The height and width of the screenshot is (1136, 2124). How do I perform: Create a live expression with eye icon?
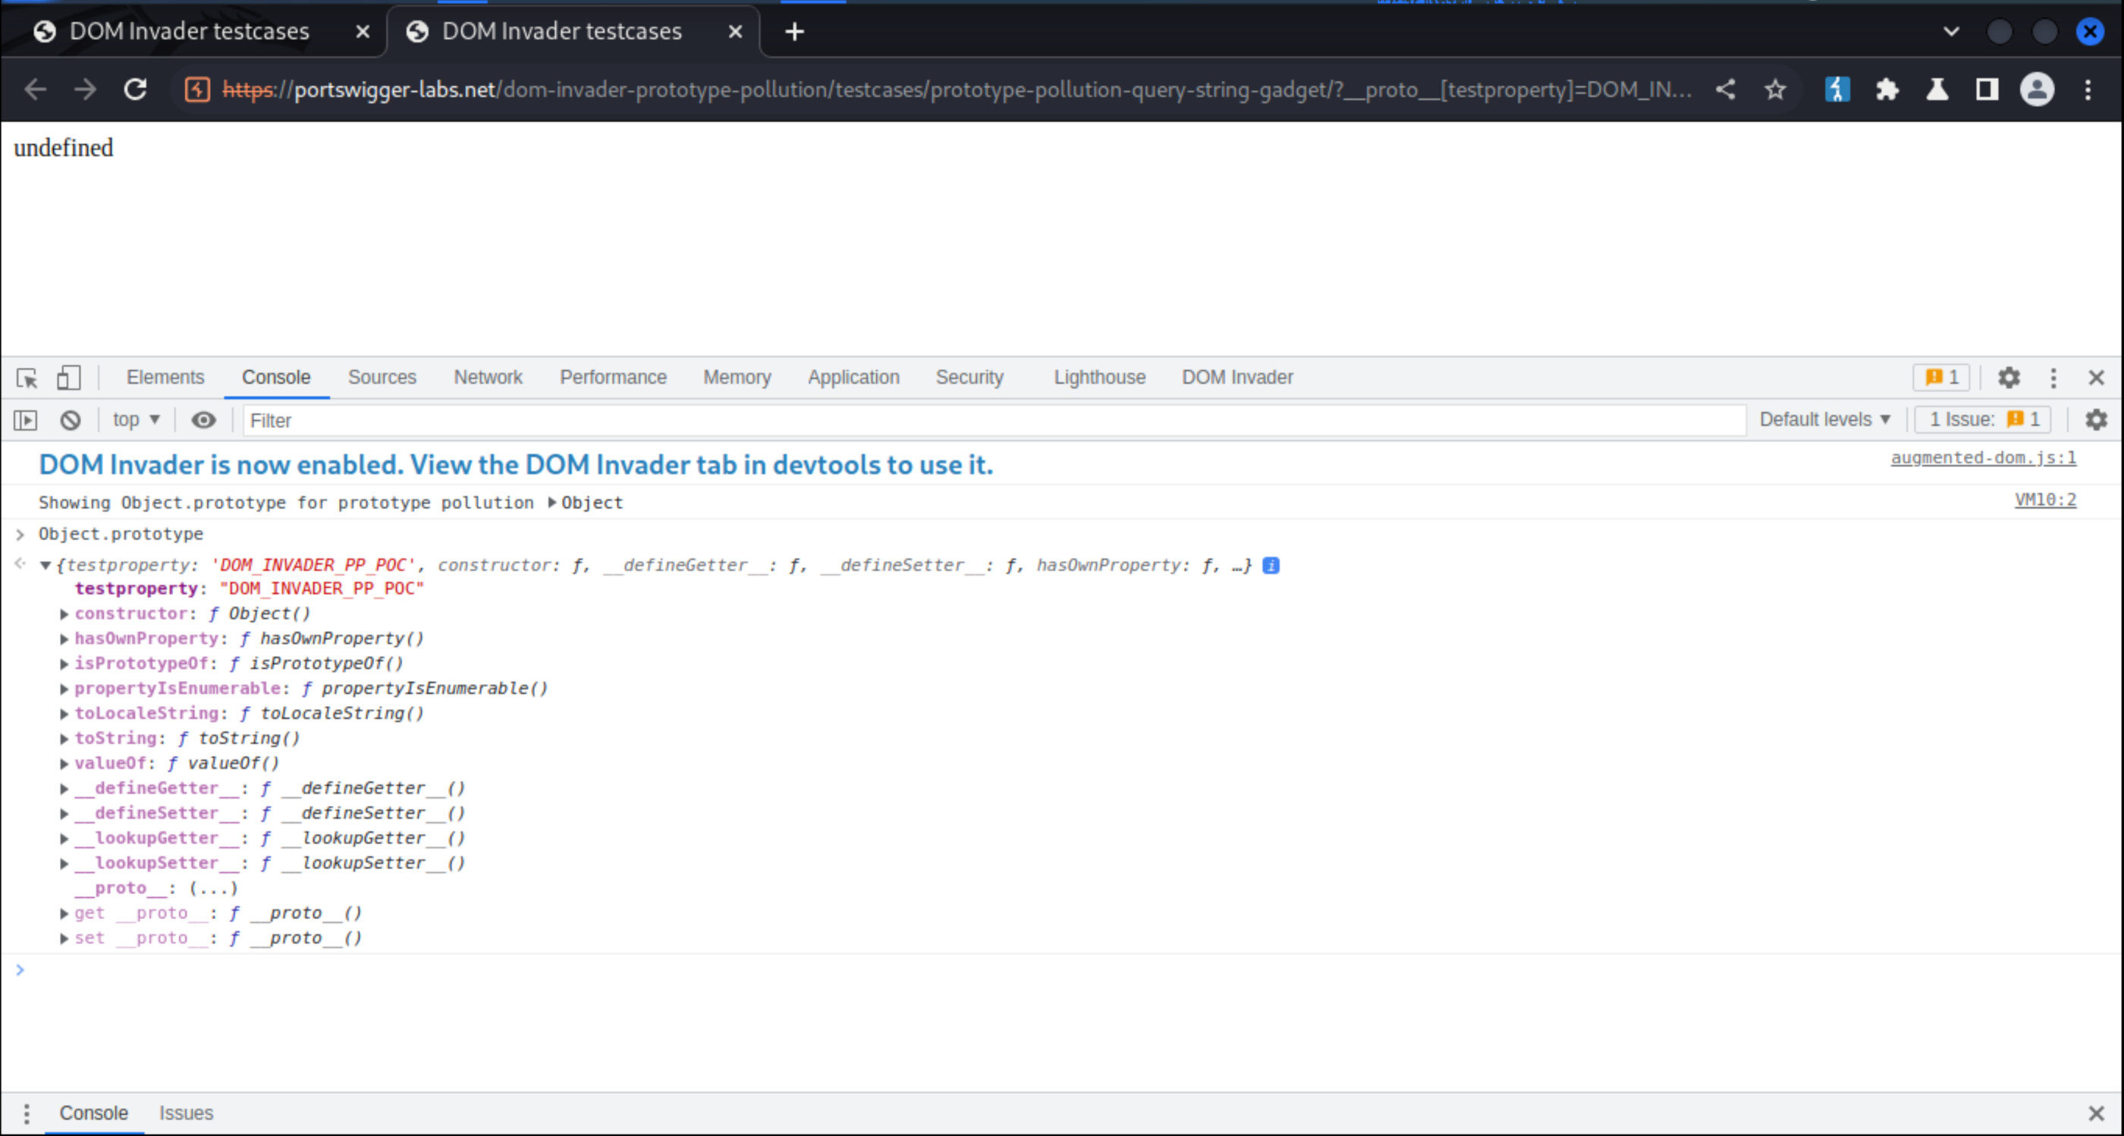203,420
